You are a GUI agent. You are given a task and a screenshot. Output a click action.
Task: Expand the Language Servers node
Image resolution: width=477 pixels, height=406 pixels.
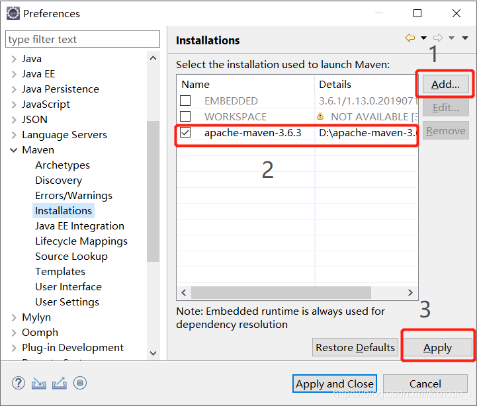(14, 135)
